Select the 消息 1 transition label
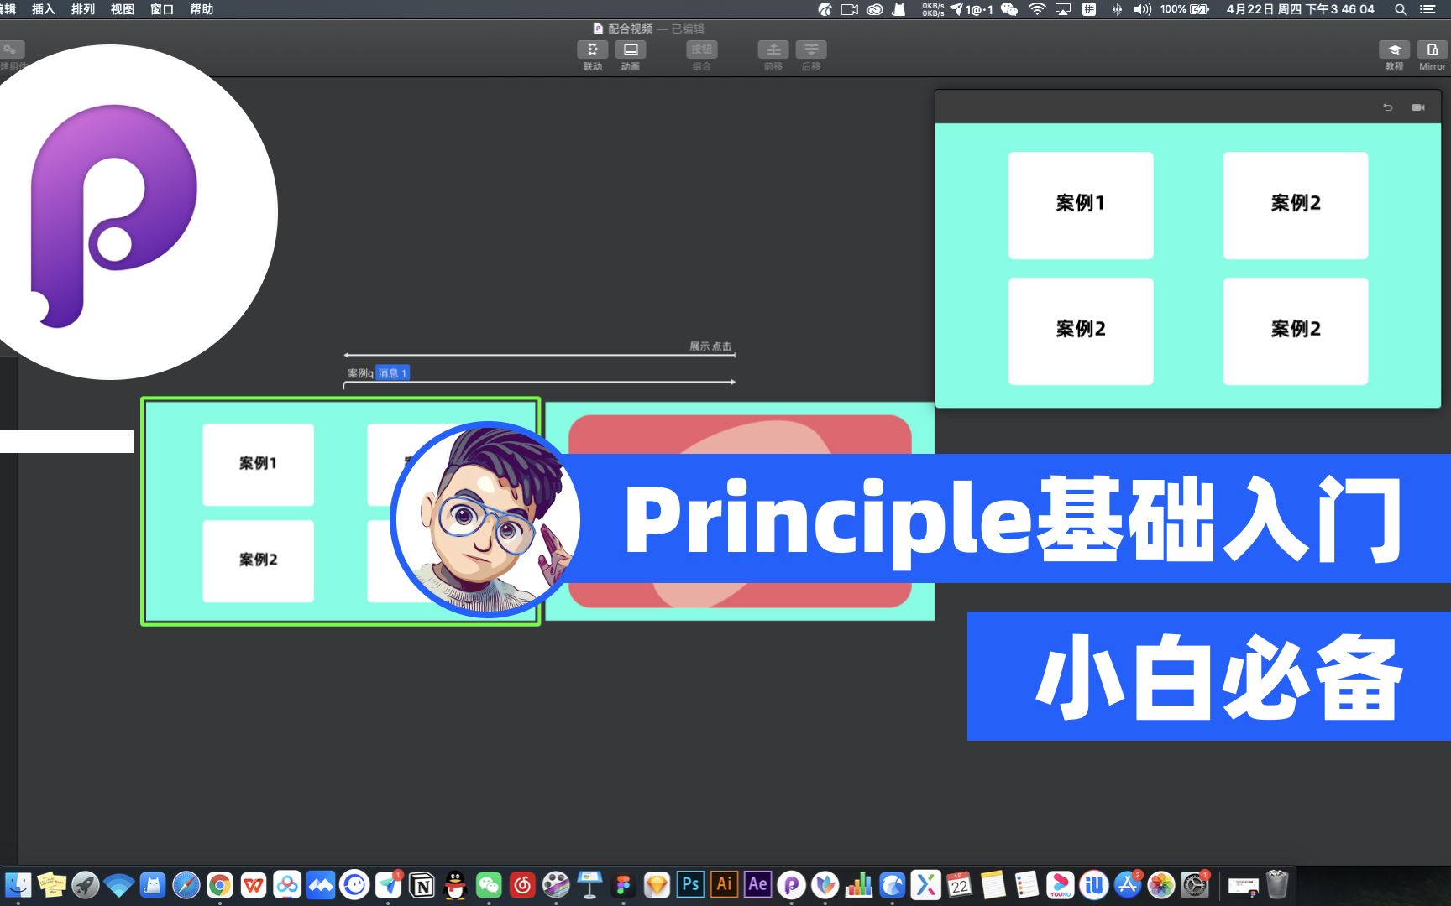Viewport: 1451px width, 906px height. [x=392, y=373]
